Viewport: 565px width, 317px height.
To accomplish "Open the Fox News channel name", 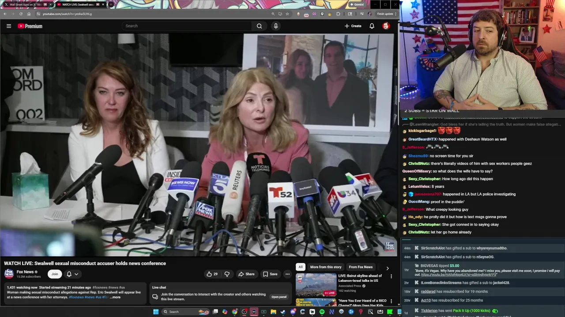I will (25, 272).
